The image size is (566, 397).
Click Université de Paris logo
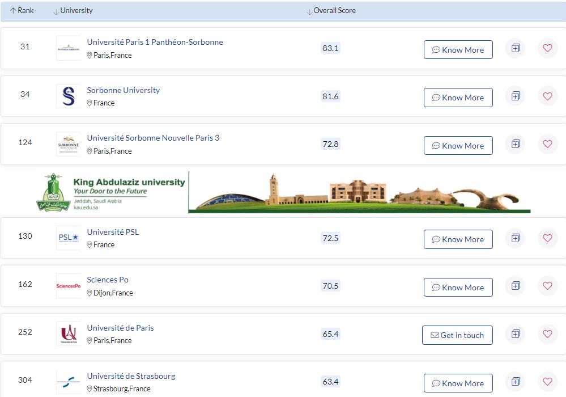(68, 334)
